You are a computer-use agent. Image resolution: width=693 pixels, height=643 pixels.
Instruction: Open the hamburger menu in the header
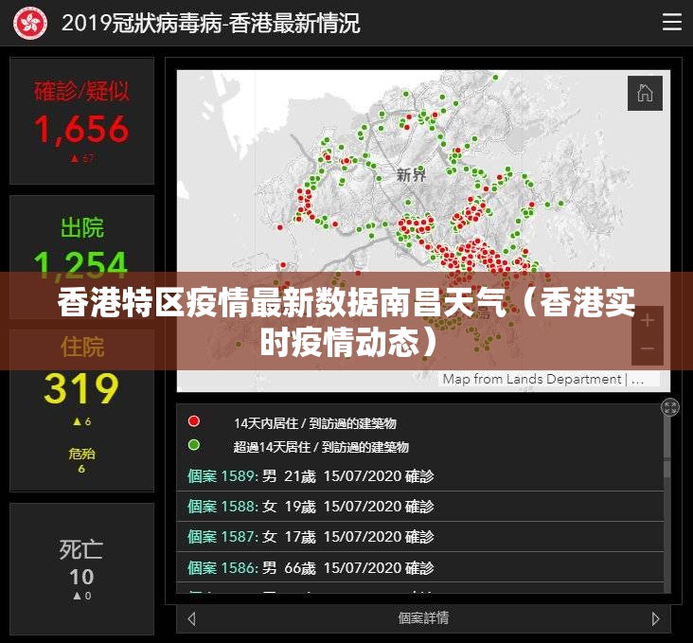pos(671,23)
